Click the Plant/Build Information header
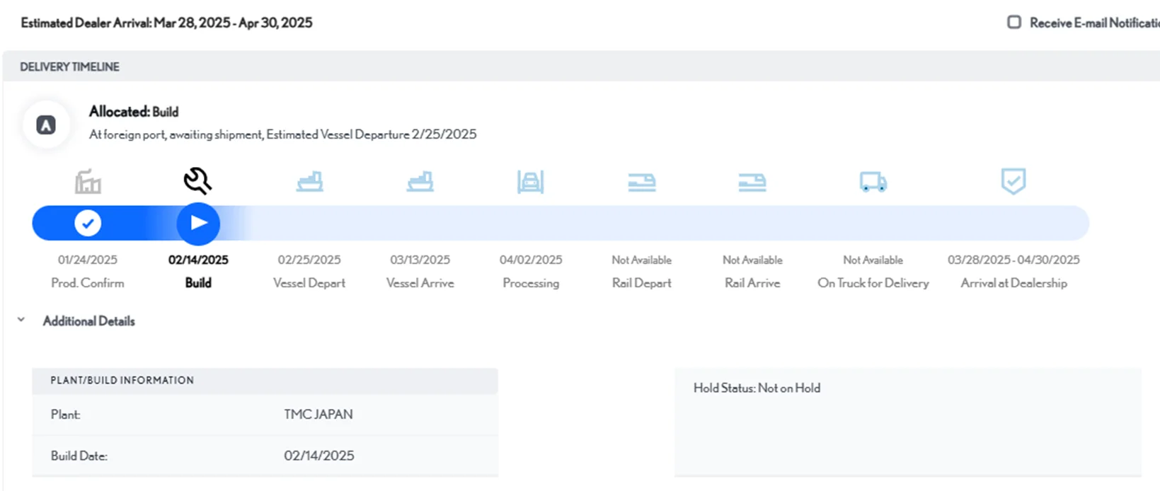Screen dimensions: 1160x491 pyautogui.click(x=122, y=381)
